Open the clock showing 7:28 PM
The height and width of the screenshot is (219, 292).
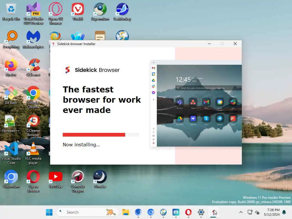point(272,212)
